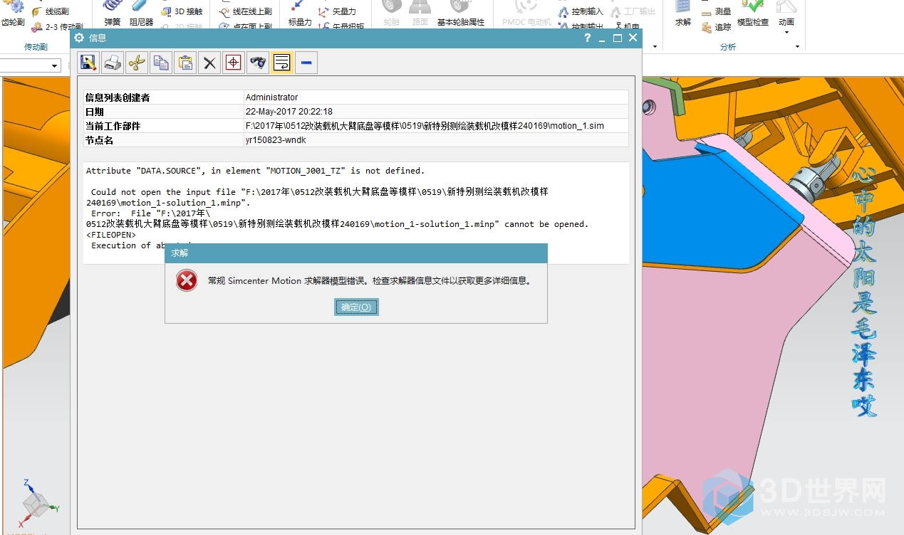The width and height of the screenshot is (904, 535).
Task: Select node name yr150823-wndk
Action: (x=276, y=140)
